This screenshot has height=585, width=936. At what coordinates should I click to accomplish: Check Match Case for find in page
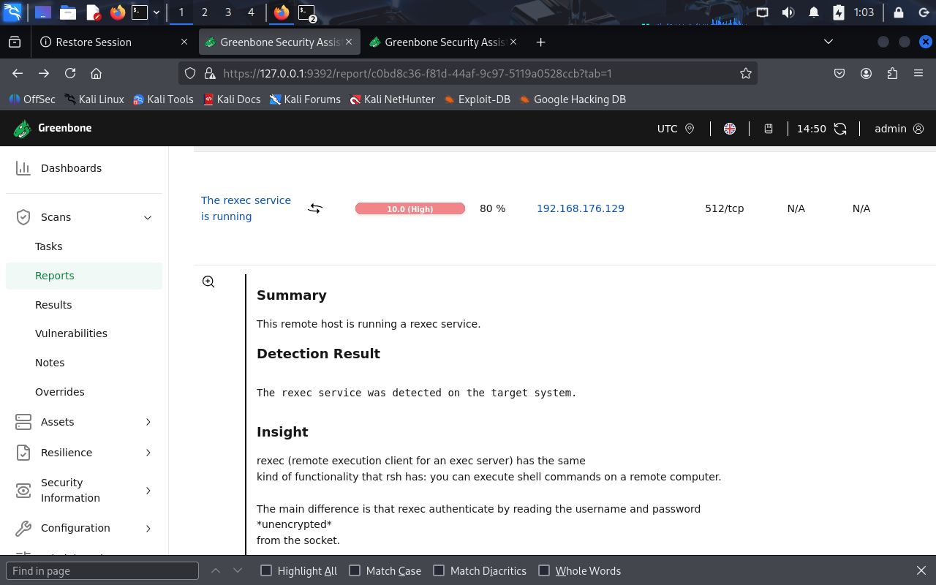pyautogui.click(x=354, y=570)
